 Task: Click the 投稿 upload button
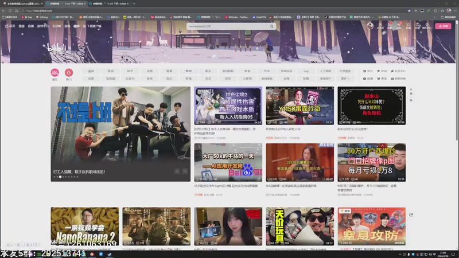point(443,26)
